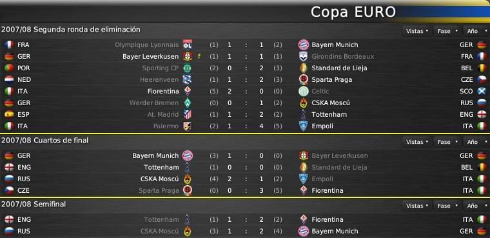The image size is (490, 238).
Task: Click the Belgium flag in Segunda ronda
Action: (x=482, y=68)
